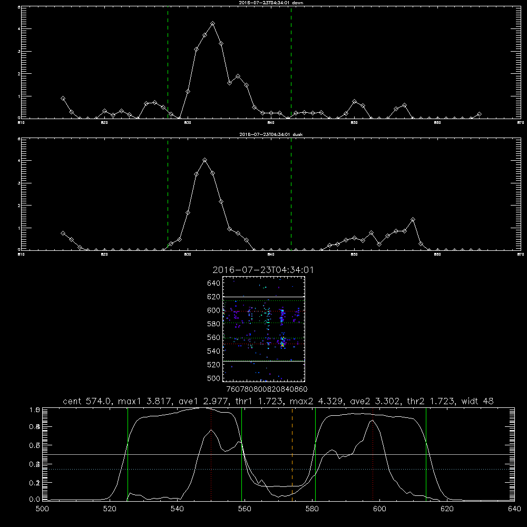Click the "500" label on the heatmap y-axis
Screen dimensions: 527x527
[214, 378]
